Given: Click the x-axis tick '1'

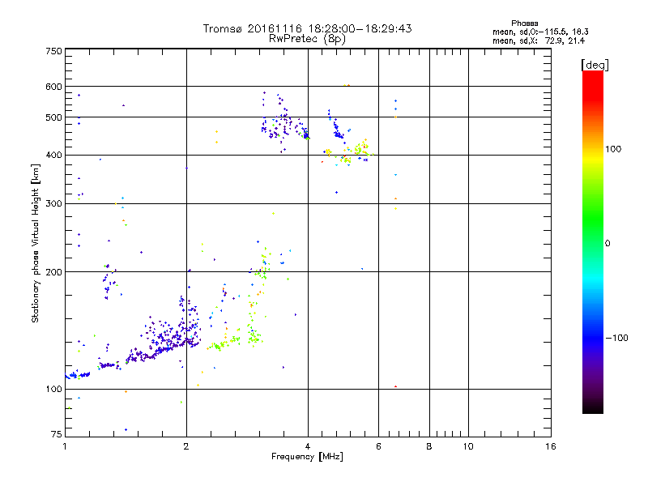Looking at the screenshot, I should click(x=65, y=446).
